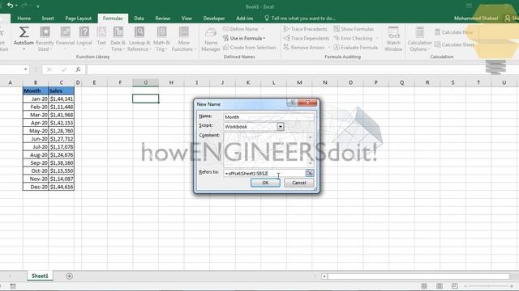Click Trace Dependents
519x291 pixels.
point(307,38)
